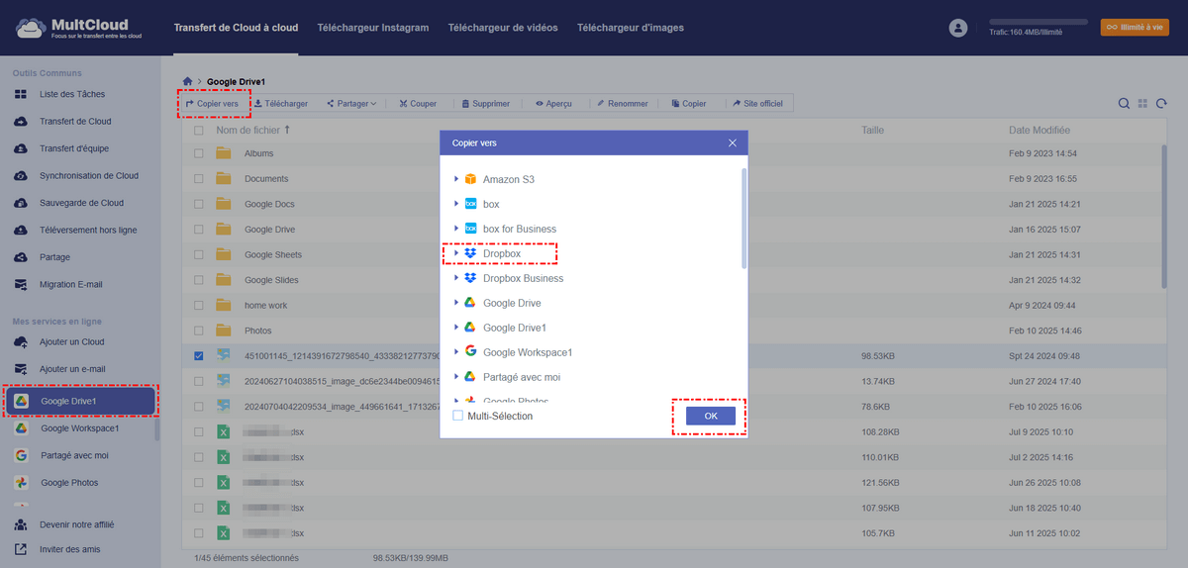Uncheck the selected 451001145 image checkbox
Viewport: 1188px width, 568px height.
[199, 355]
